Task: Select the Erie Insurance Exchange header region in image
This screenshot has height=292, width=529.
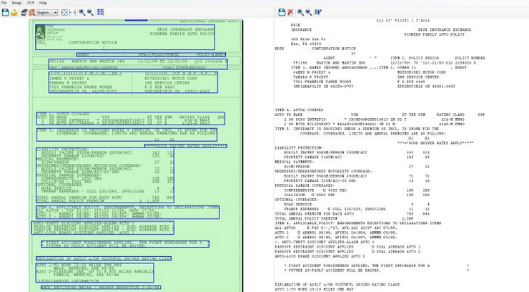Action: pos(125,36)
